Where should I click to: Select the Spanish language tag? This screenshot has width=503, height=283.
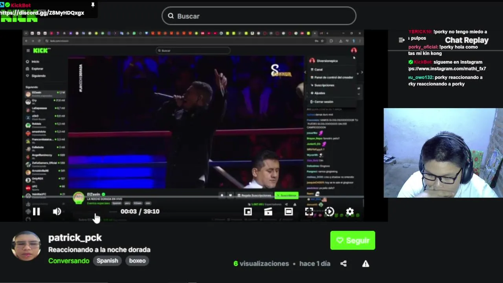107,261
